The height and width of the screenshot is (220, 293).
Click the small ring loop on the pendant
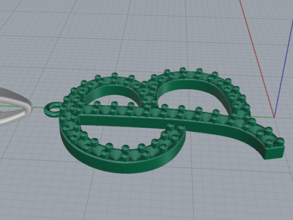[x=52, y=110]
